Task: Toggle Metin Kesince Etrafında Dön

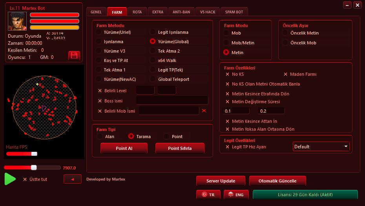Action: (x=227, y=94)
